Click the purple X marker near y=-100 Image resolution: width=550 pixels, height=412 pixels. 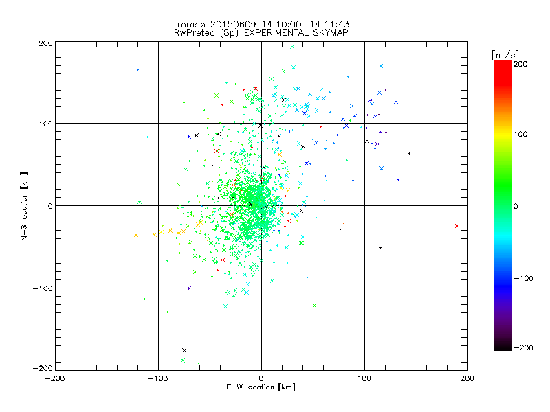point(190,288)
